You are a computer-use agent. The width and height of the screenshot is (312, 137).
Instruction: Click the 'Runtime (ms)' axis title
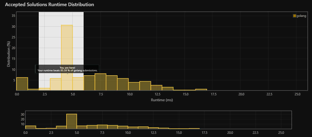[162, 100]
